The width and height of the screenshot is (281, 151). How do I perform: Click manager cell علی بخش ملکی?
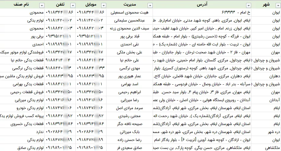point(130,52)
